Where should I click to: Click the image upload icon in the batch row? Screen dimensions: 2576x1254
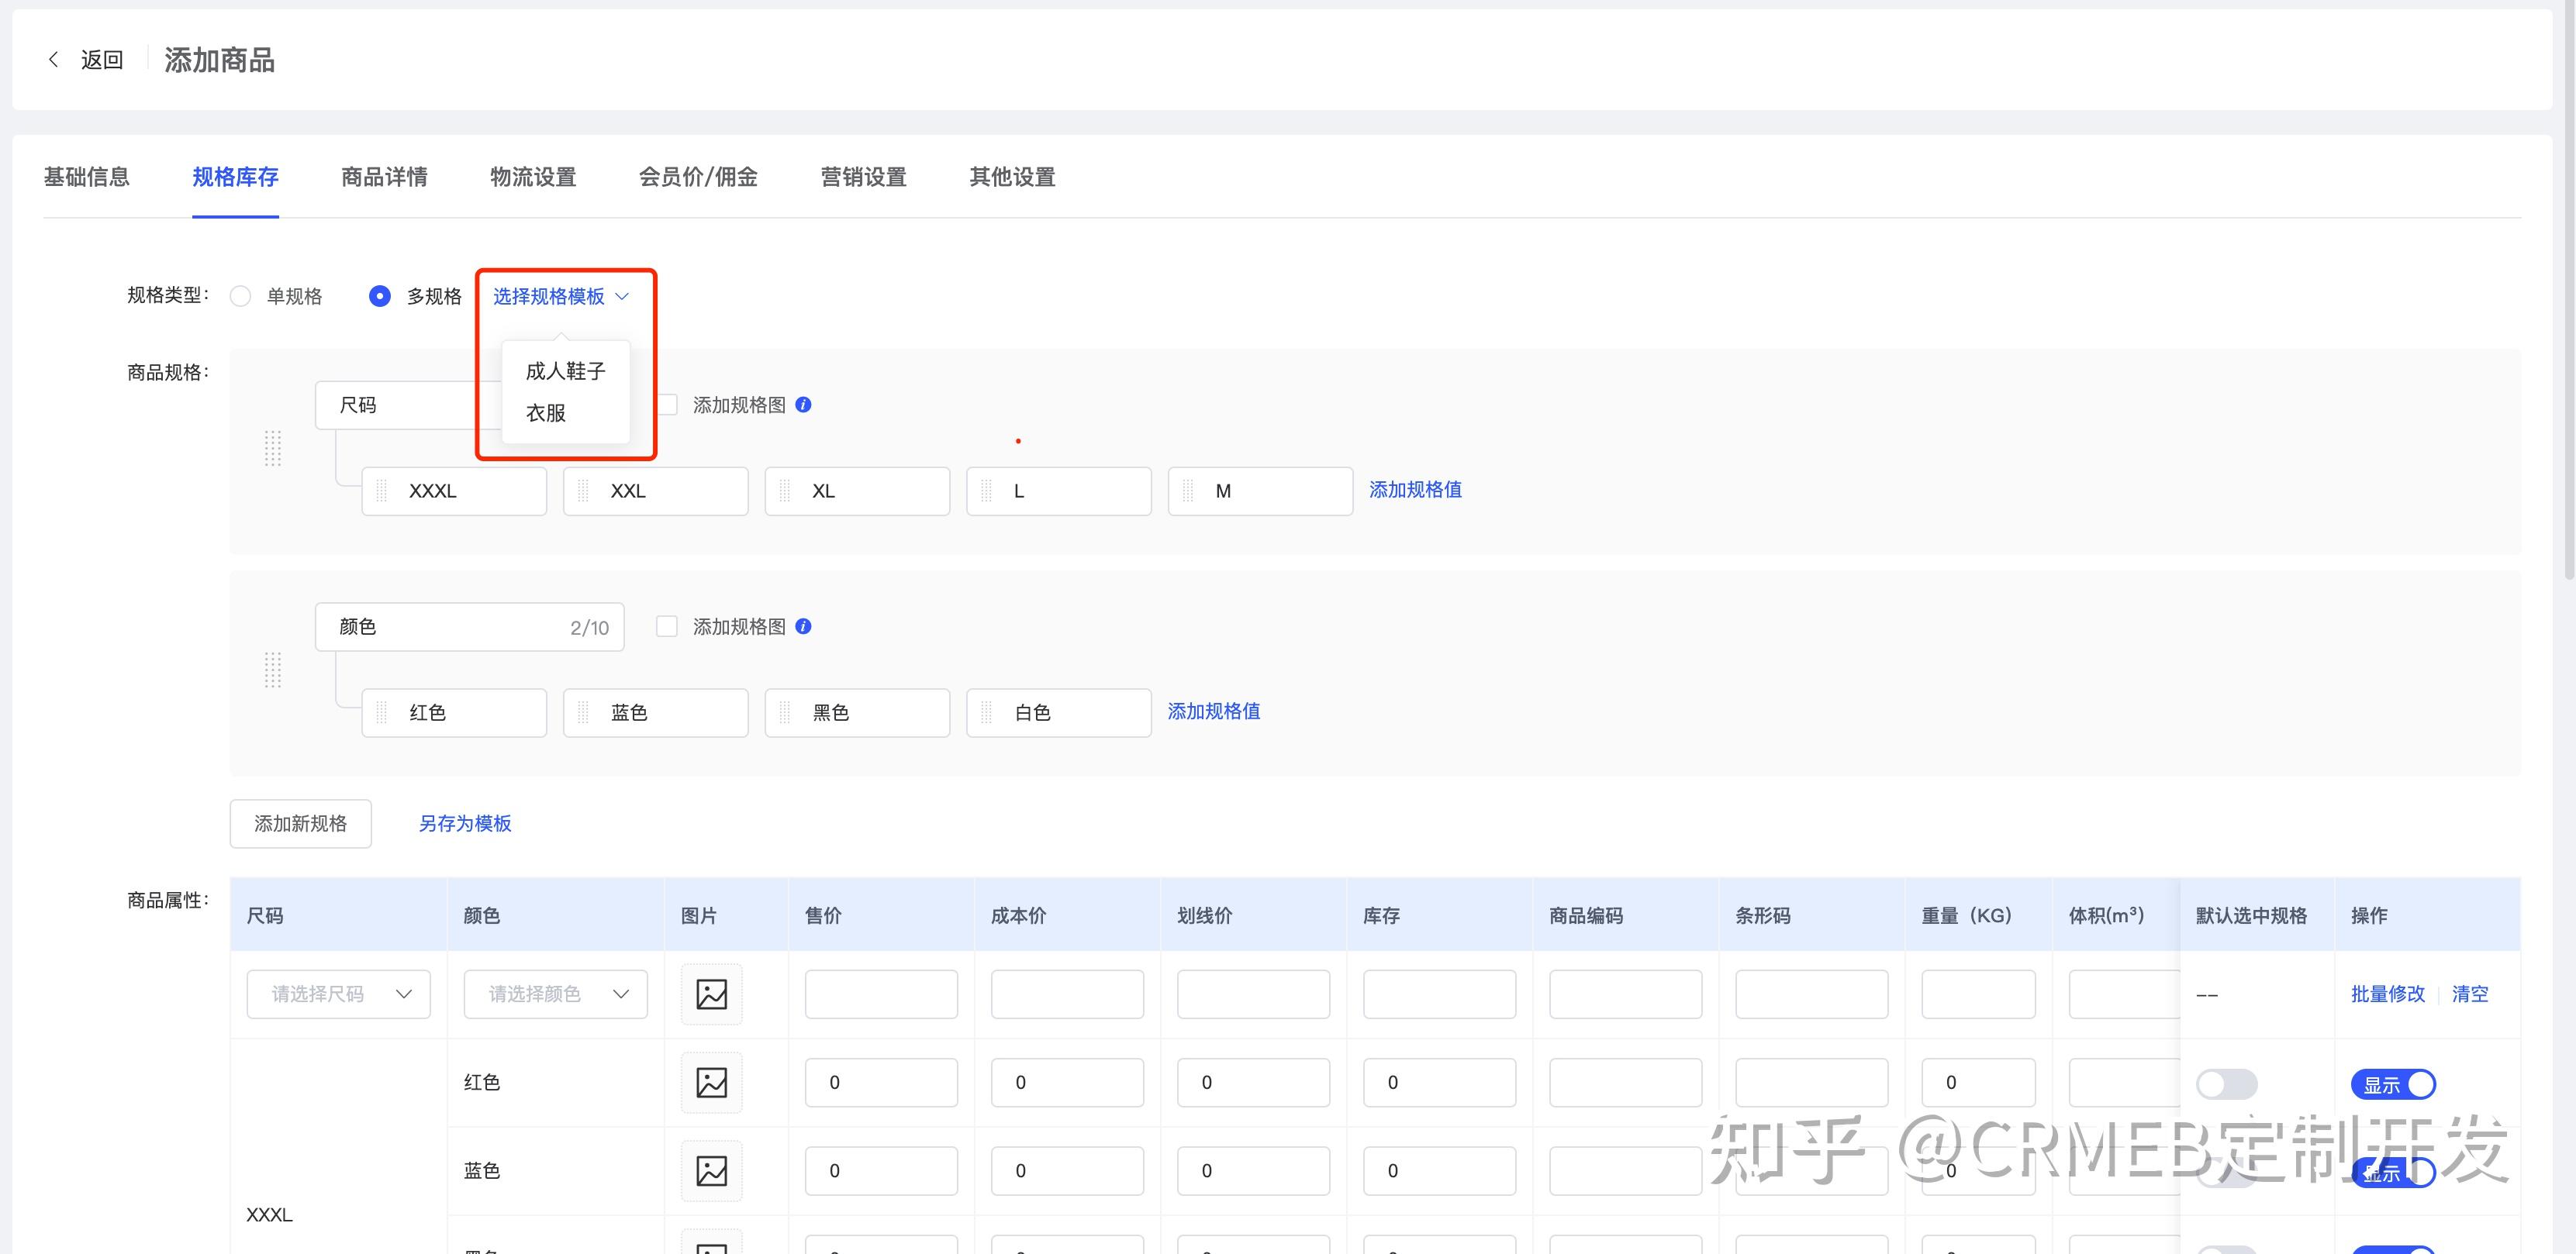tap(711, 994)
